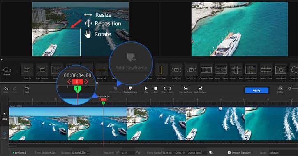Screen dimensions: 298x156
Task: Click the Rotation angle input field
Action: [128, 153]
